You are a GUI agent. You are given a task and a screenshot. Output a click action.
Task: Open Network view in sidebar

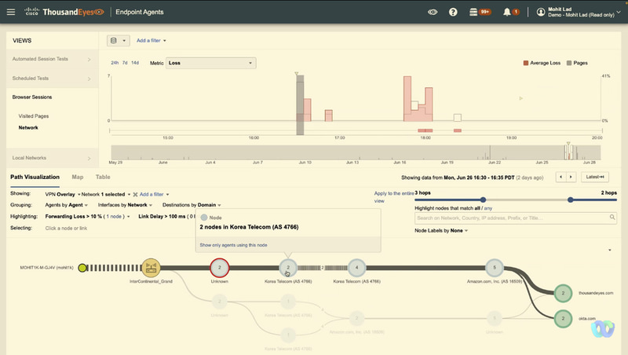pos(28,127)
